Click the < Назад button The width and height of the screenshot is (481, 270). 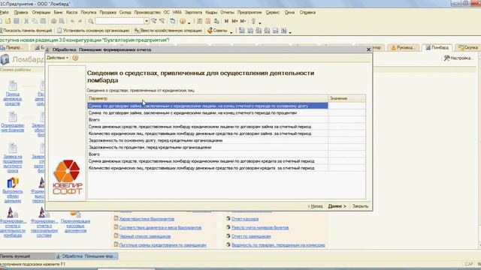tap(315, 206)
